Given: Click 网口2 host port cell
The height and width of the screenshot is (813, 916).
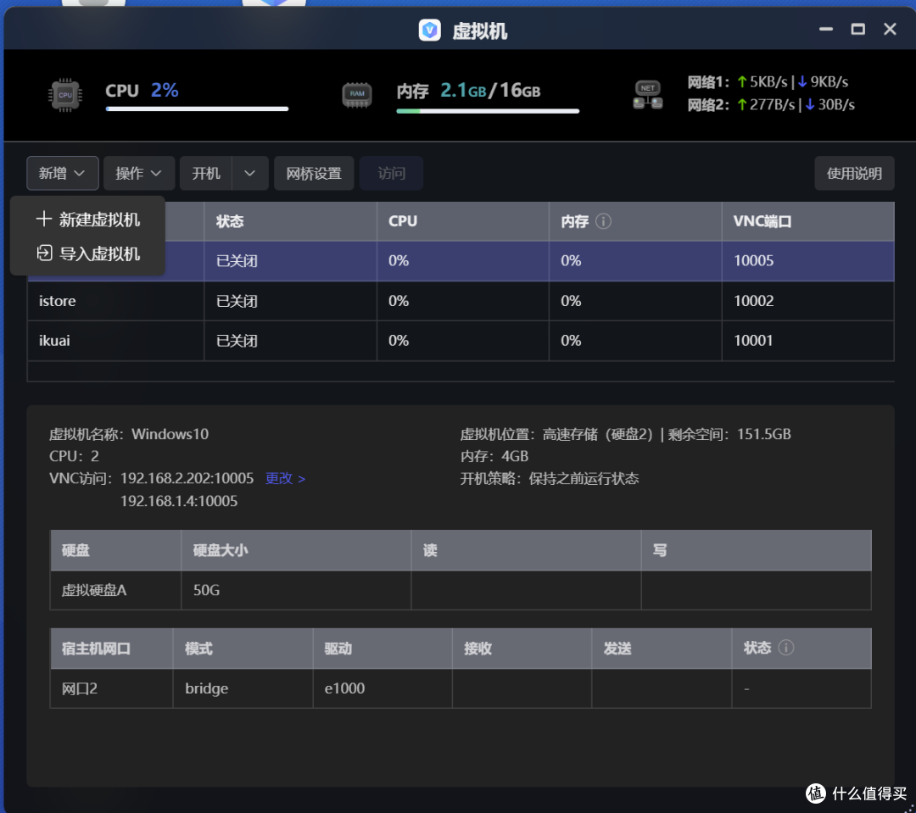Looking at the screenshot, I should coord(112,688).
